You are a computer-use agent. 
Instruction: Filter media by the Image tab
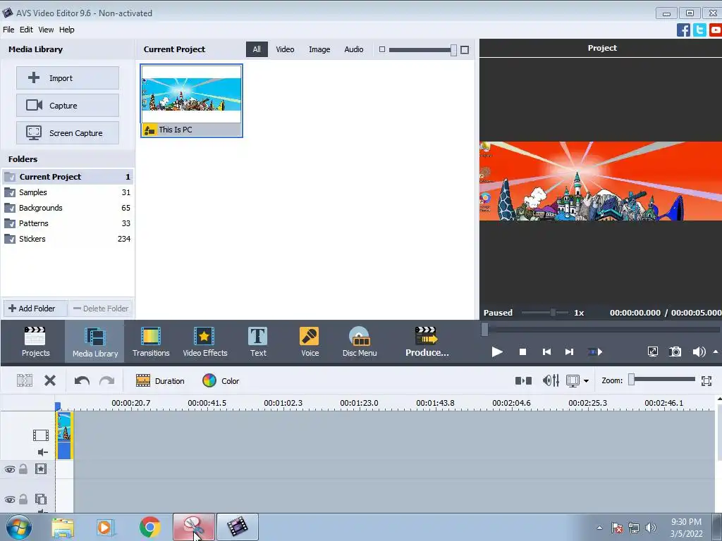[x=319, y=49]
